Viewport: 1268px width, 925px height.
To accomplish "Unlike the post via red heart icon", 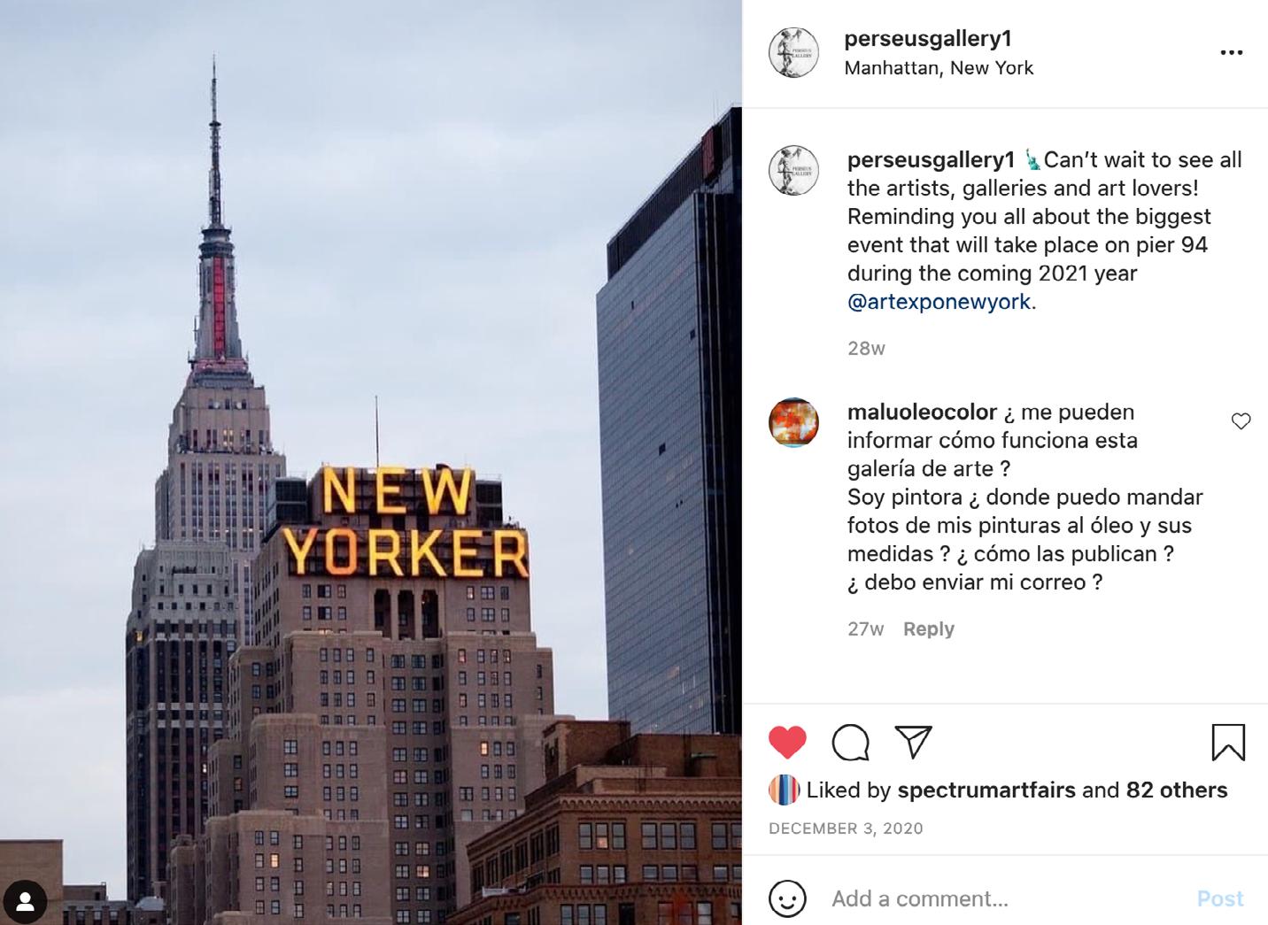I will coord(787,743).
